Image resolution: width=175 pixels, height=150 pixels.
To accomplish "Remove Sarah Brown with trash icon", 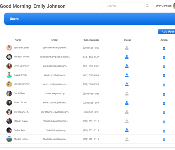I will coord(164,103).
